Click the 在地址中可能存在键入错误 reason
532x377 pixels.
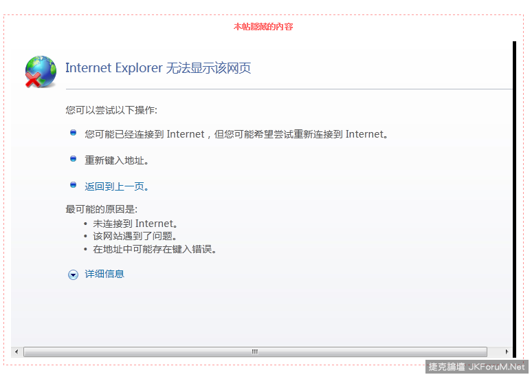[x=155, y=249]
